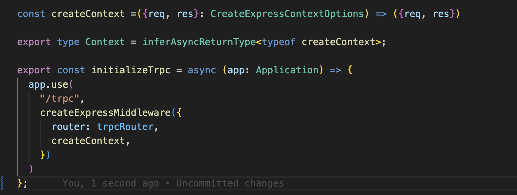Click the blue modified-line gutter indicator
The image size is (517, 195).
pos(2,183)
